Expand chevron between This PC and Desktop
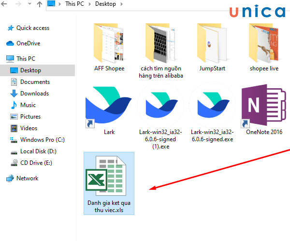The image size is (290, 241). click(x=89, y=4)
